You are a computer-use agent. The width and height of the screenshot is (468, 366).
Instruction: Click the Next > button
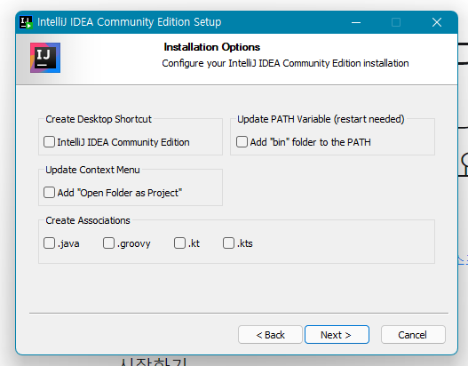coord(337,335)
